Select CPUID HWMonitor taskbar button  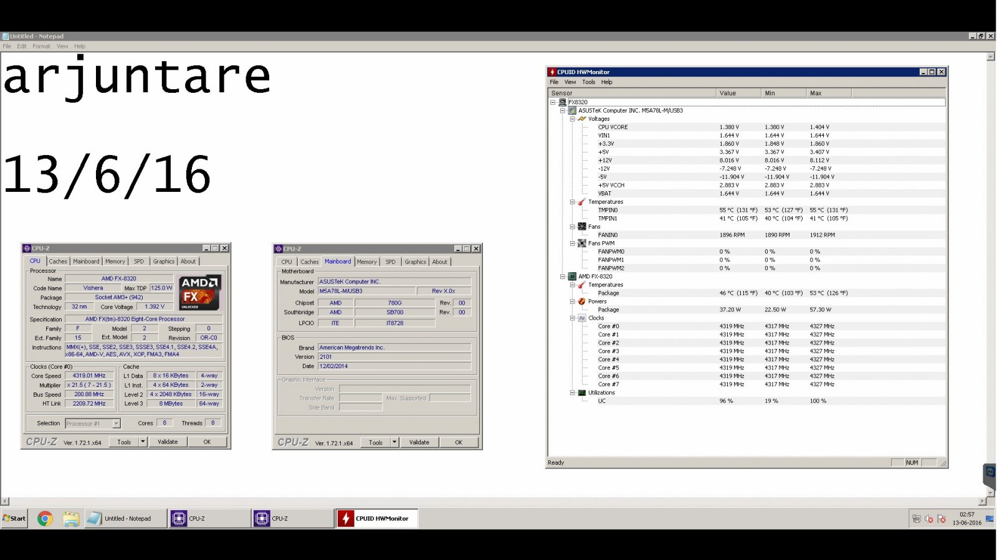376,518
